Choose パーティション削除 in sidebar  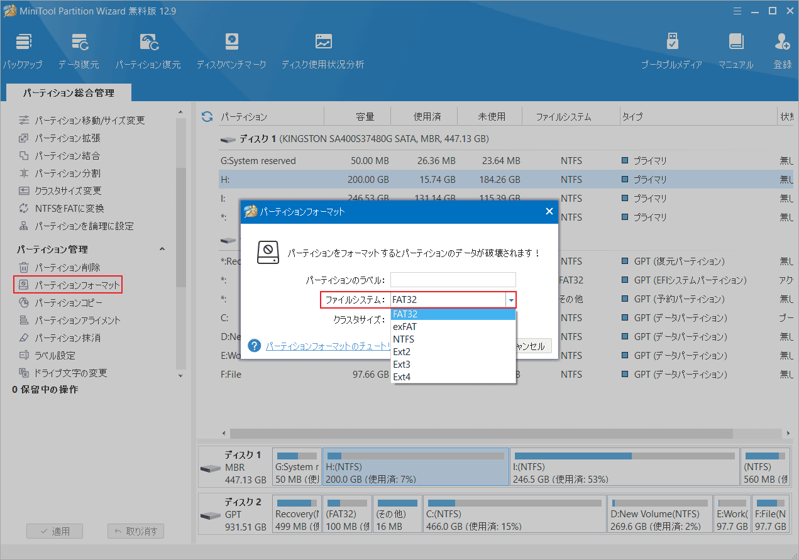(x=60, y=267)
